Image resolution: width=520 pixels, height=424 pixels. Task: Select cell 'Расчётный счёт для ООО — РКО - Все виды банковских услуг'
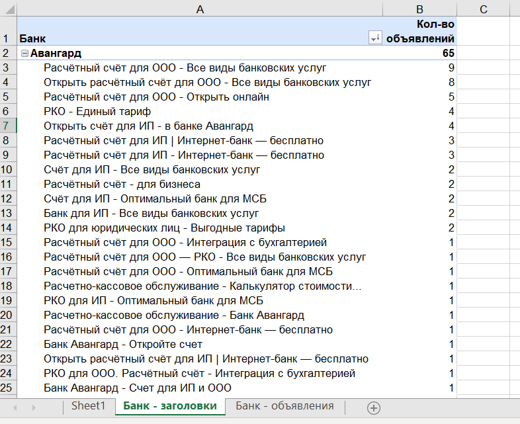[x=200, y=257]
